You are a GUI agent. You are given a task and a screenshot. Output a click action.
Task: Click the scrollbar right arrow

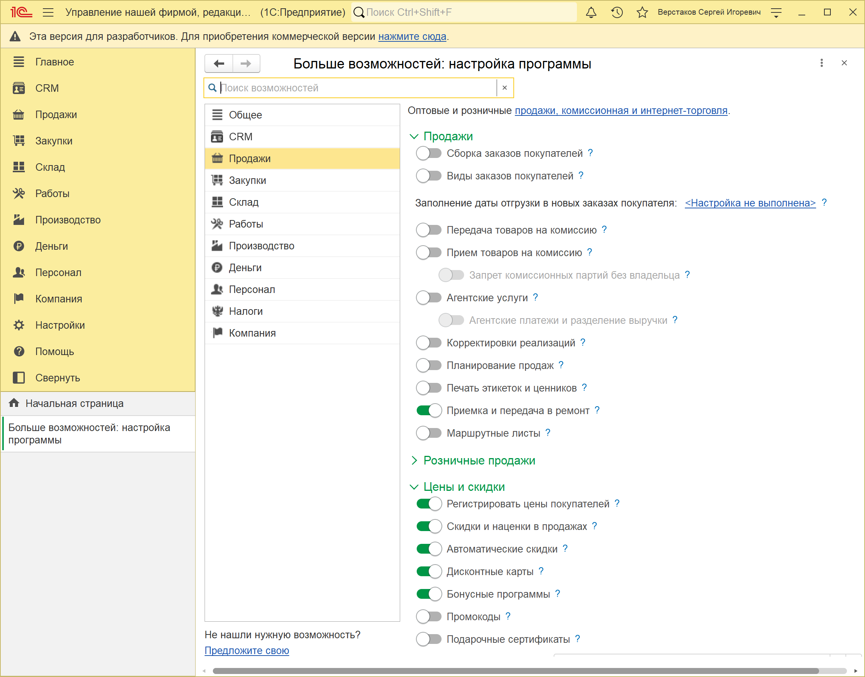click(856, 671)
